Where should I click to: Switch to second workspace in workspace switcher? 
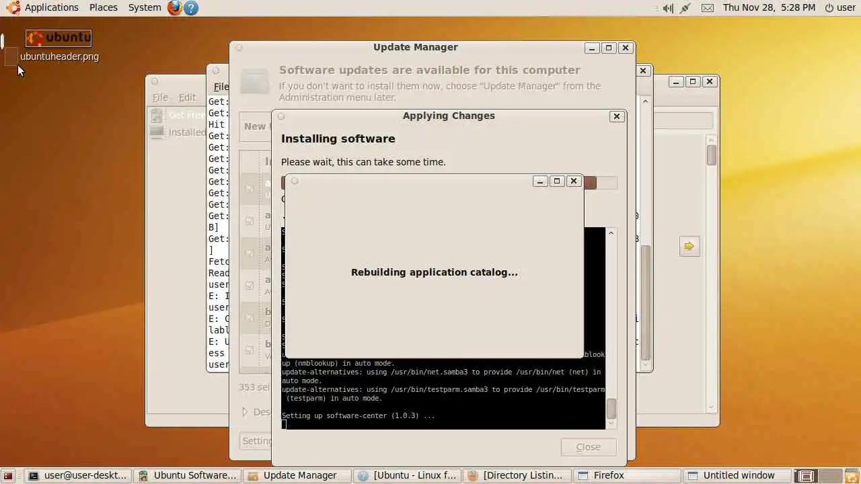(831, 475)
